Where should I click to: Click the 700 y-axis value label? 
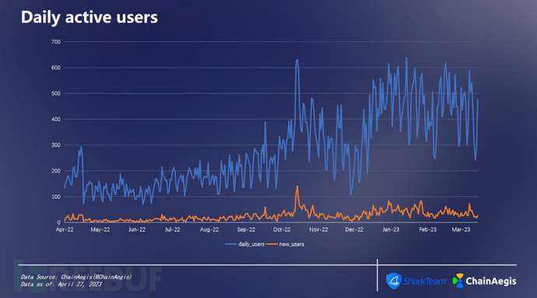coord(56,42)
